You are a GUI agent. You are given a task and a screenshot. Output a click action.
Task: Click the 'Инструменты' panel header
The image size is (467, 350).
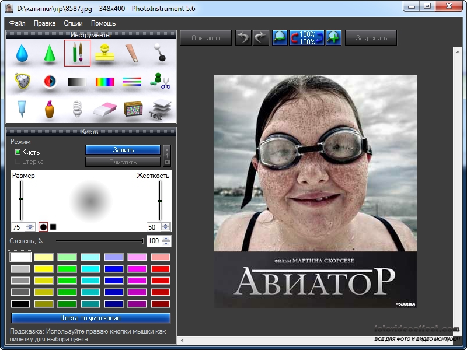point(91,35)
